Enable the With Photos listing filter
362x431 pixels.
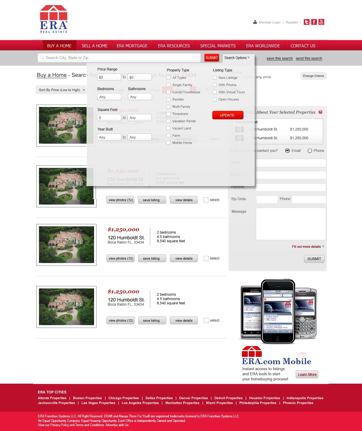(215, 85)
